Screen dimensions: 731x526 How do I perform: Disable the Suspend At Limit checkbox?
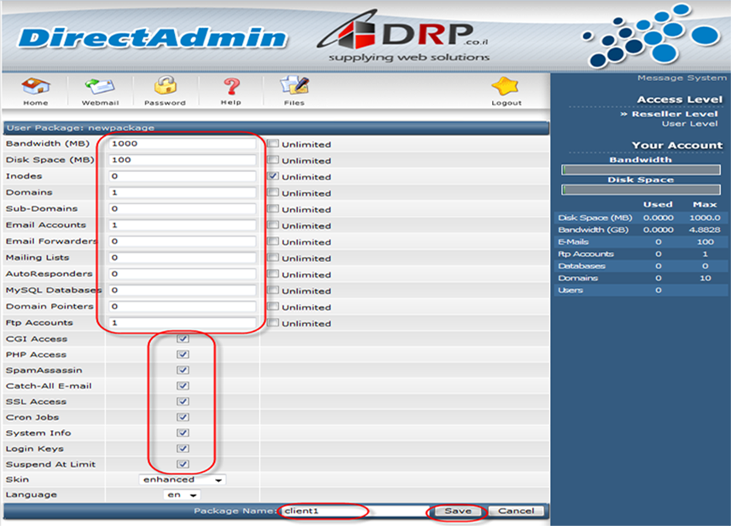183,464
